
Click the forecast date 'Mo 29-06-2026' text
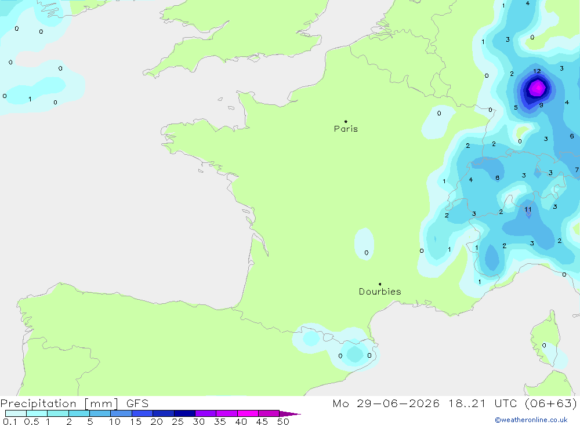(x=386, y=403)
